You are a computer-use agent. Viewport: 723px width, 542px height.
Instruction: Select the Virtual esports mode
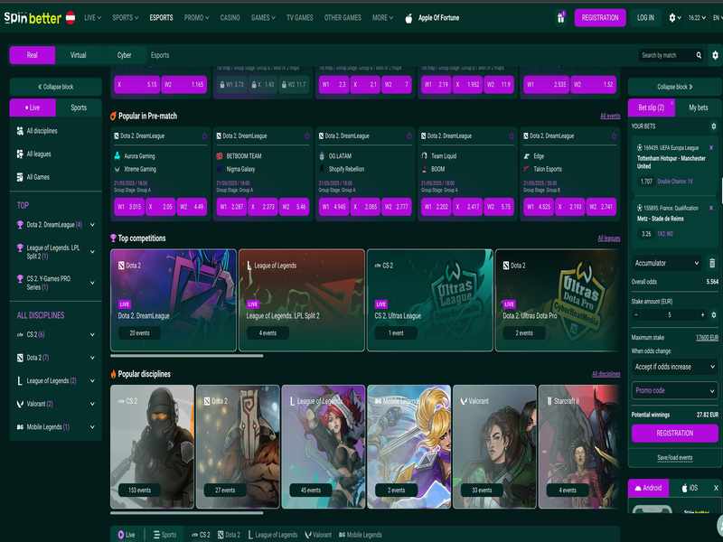(x=79, y=55)
